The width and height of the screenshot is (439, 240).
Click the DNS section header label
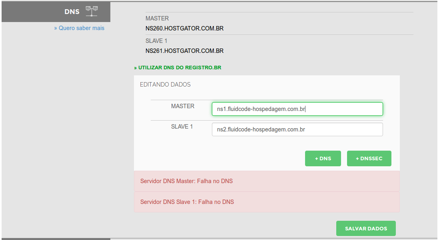click(72, 12)
